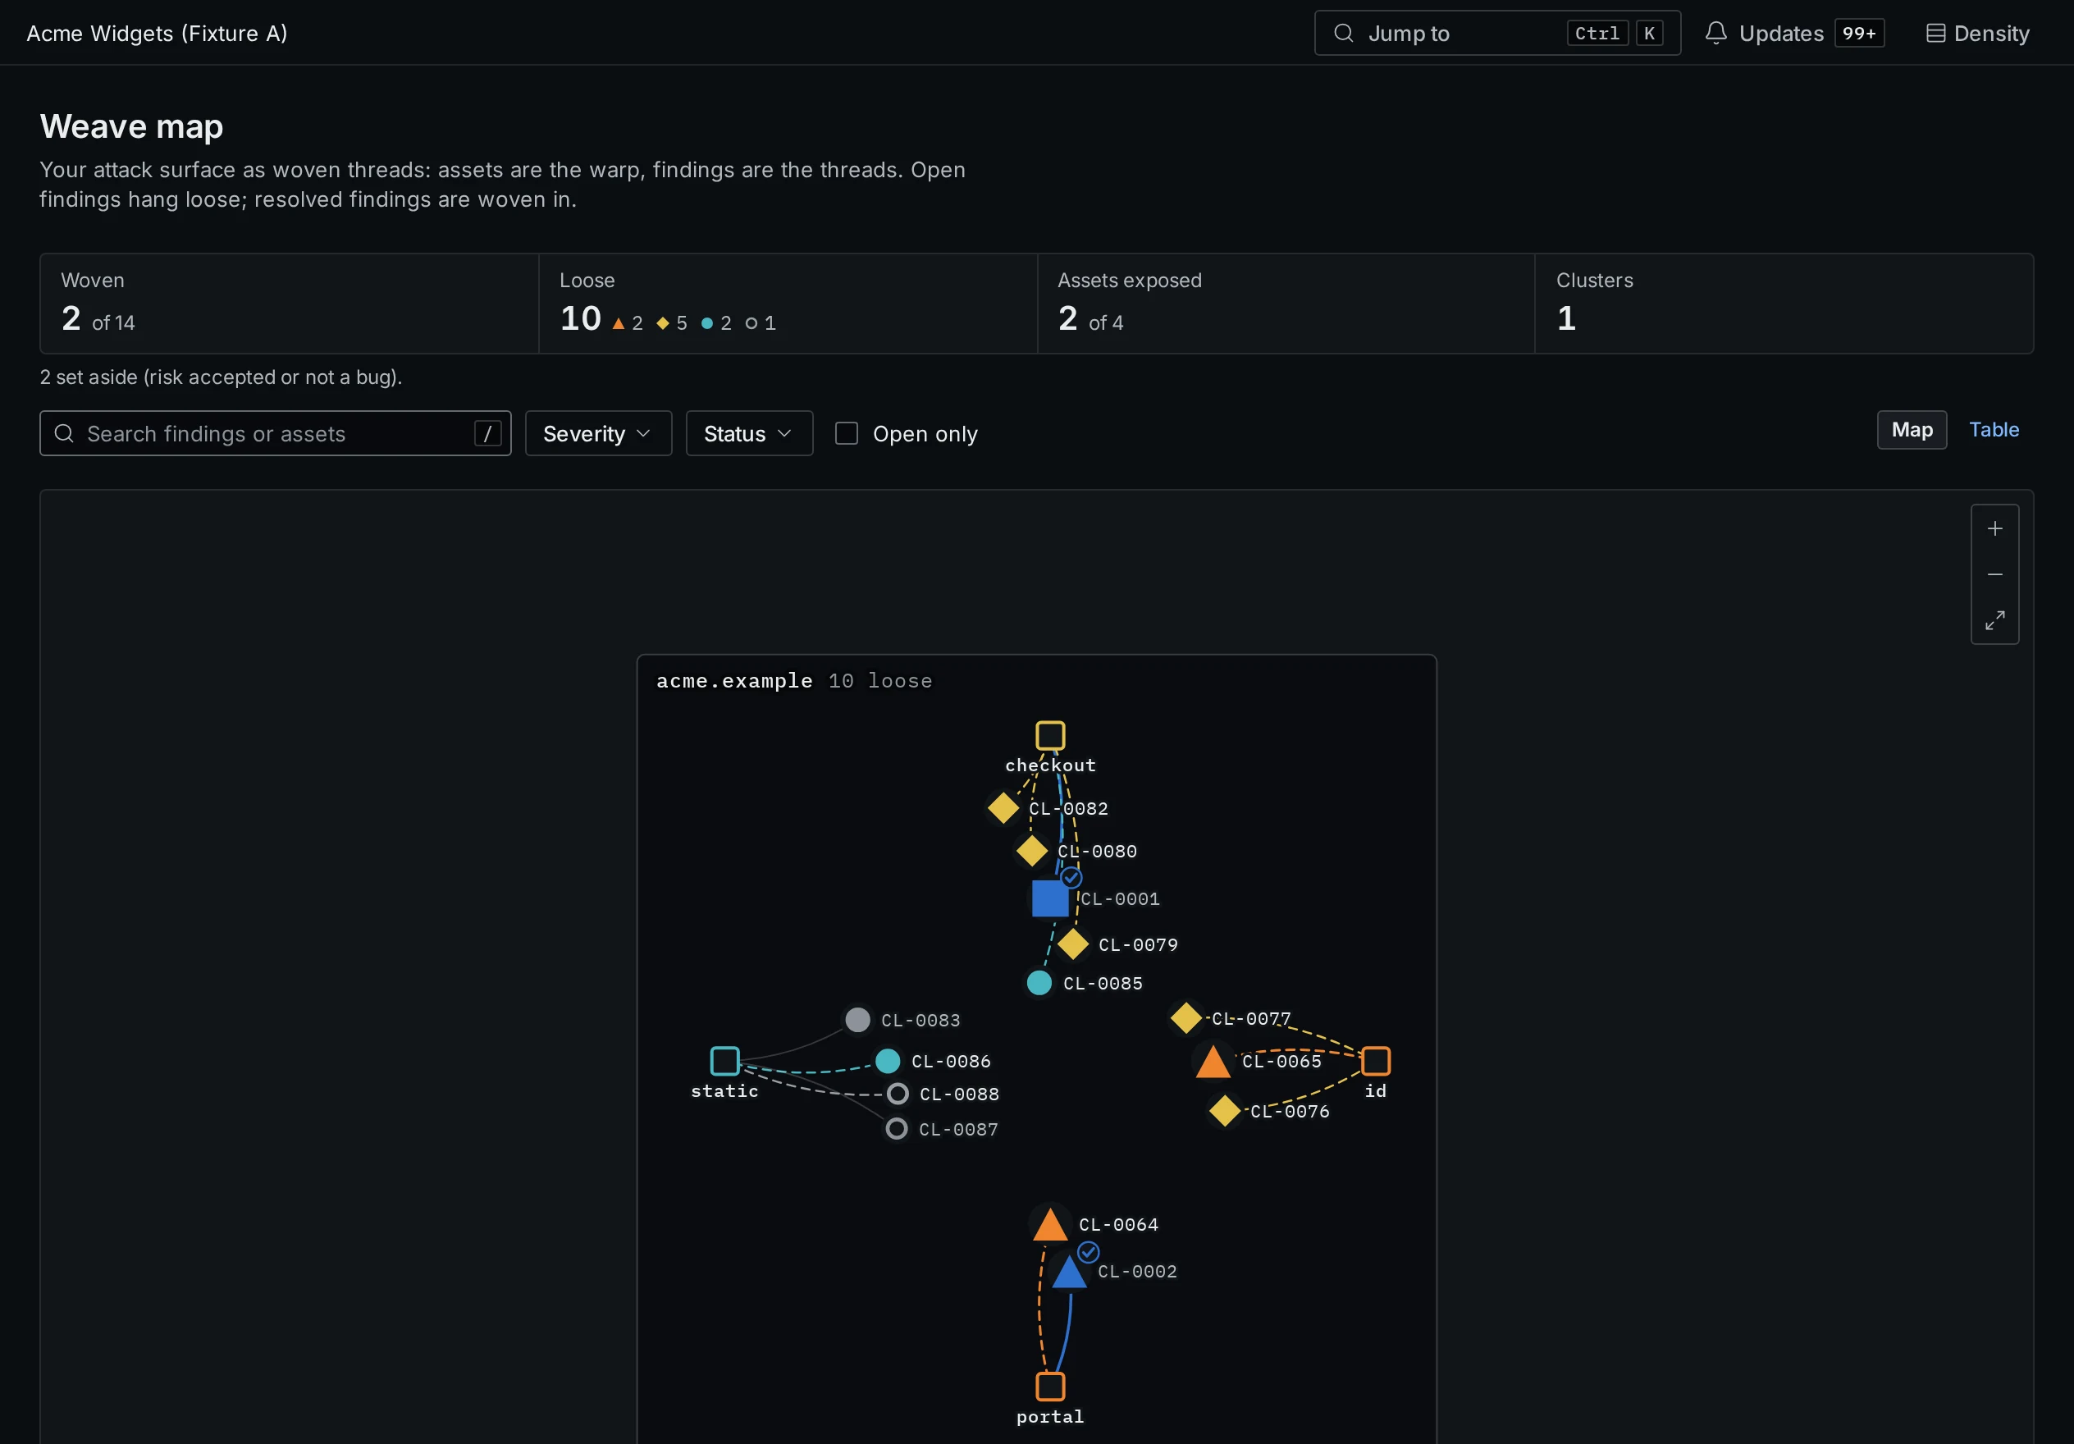Click the zoom in plus icon on map
The image size is (2074, 1444).
pyautogui.click(x=1994, y=528)
